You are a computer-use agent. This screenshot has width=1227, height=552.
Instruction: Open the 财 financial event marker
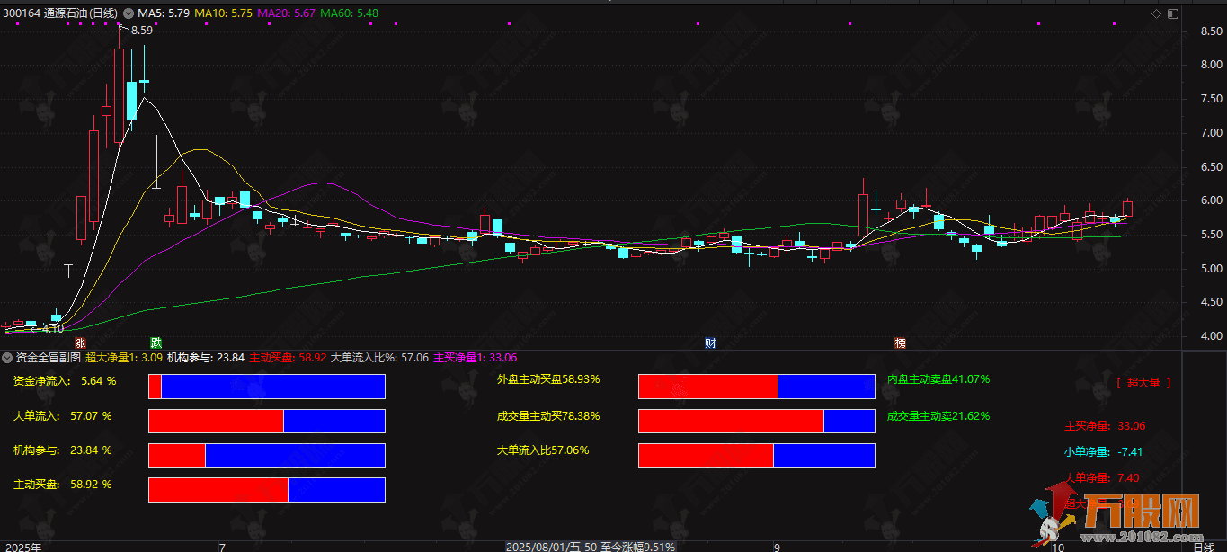710,343
